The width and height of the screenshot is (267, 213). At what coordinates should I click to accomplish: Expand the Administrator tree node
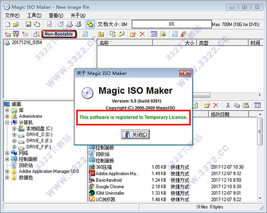point(8,116)
